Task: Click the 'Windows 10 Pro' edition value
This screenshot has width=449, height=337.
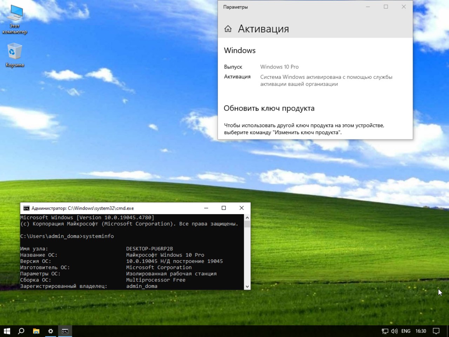Action: click(280, 67)
